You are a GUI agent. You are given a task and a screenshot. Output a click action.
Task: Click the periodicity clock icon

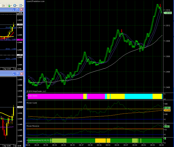tap(14, 6)
